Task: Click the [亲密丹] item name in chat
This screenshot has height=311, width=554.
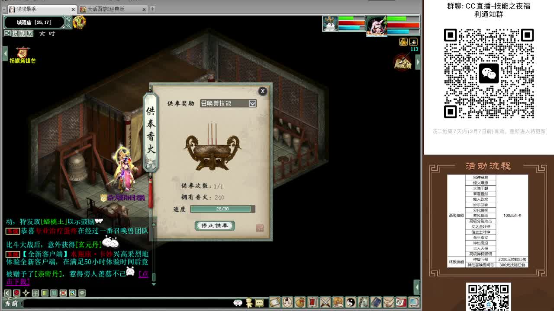Action: (x=48, y=274)
